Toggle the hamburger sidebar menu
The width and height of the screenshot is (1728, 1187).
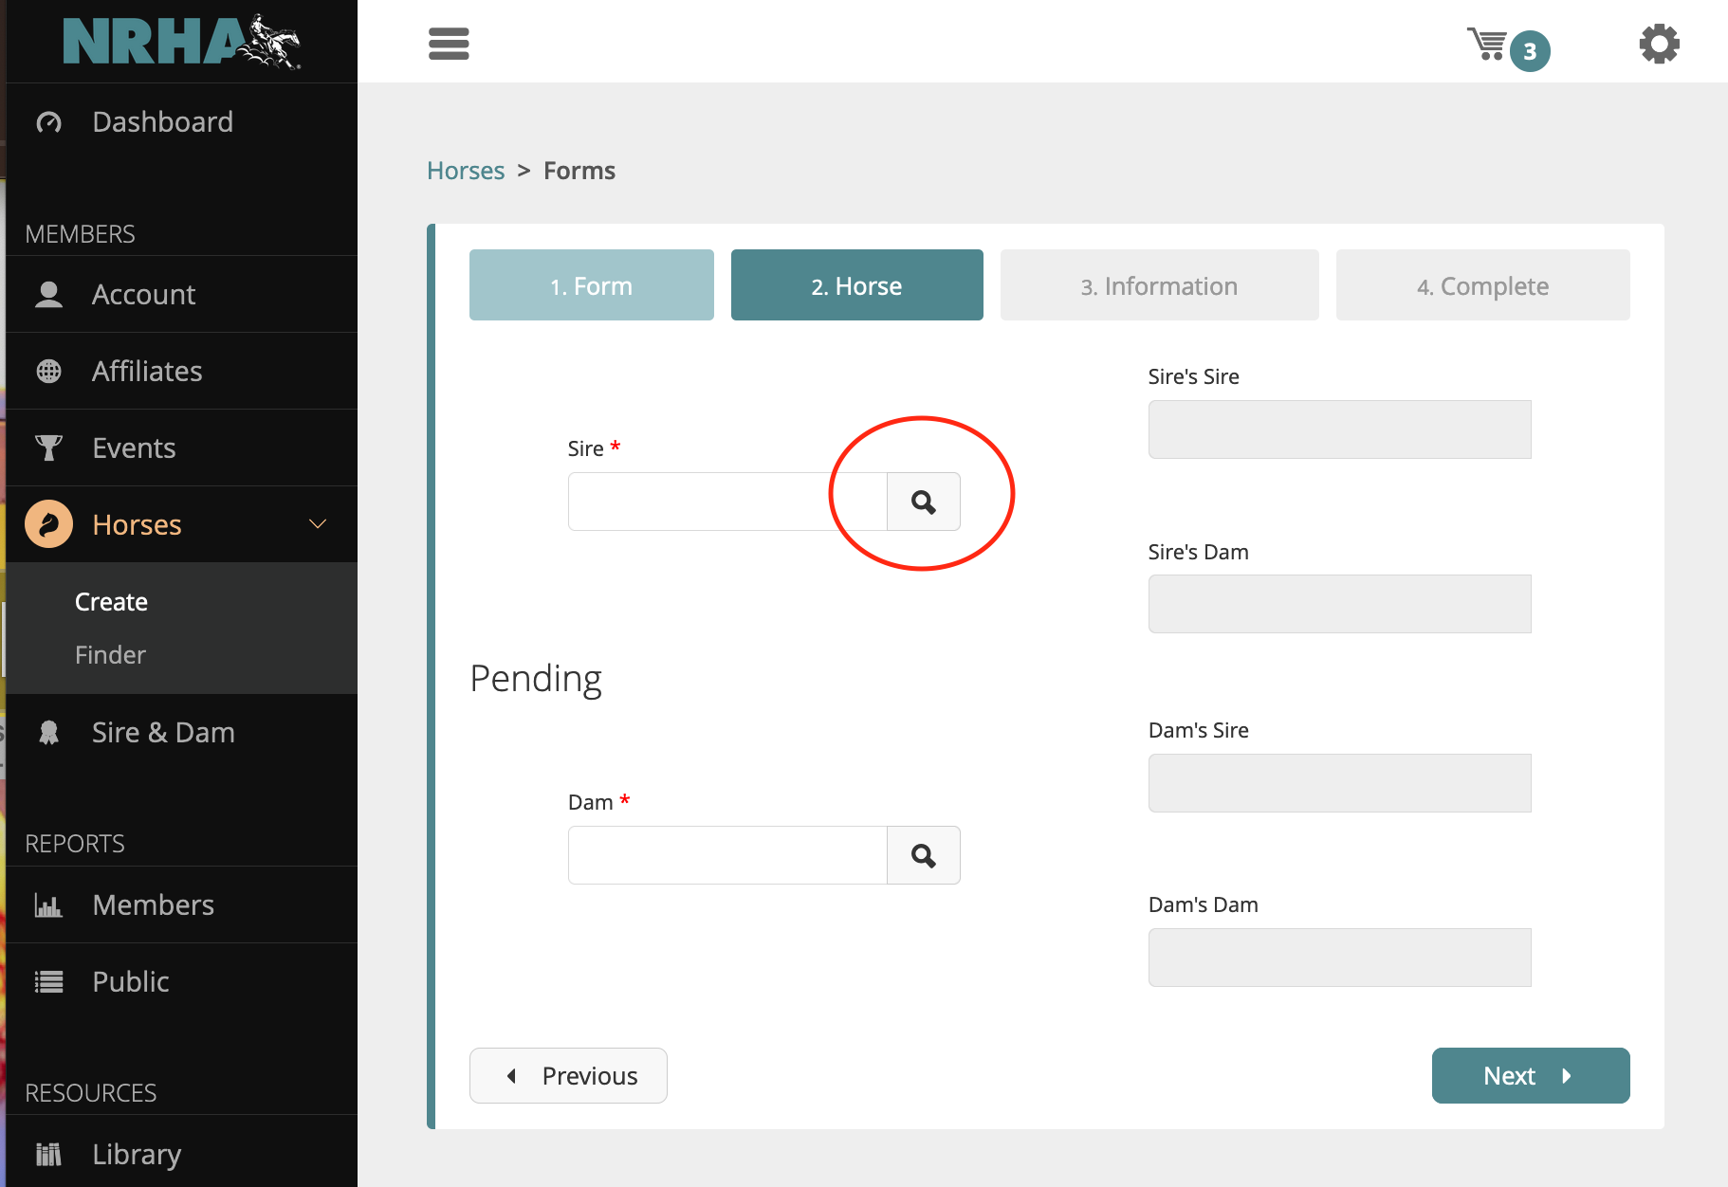449,44
